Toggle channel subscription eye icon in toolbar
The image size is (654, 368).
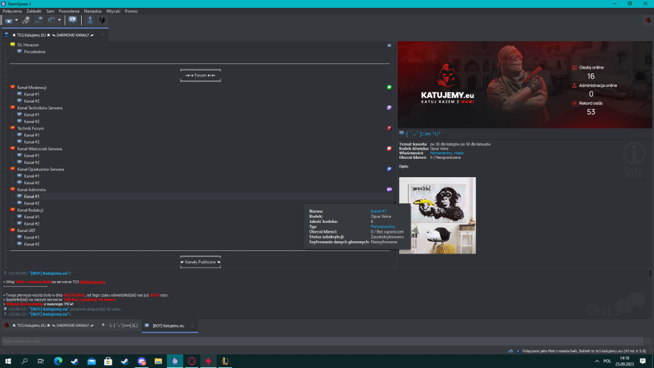(73, 20)
